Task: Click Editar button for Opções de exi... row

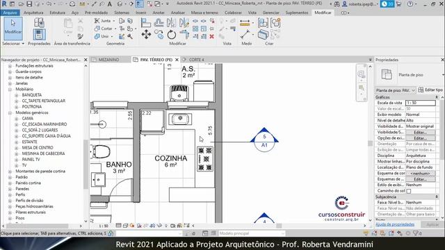Action: pos(420,138)
